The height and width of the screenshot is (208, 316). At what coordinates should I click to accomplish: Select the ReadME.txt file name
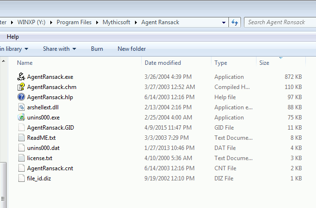(x=41, y=138)
